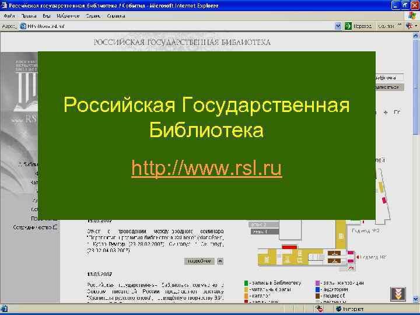
Task: Click the subscribe button below the email field
Action: point(390,87)
